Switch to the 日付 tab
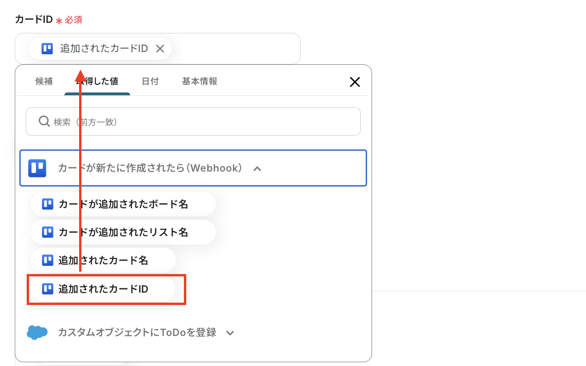This screenshot has width=586, height=366. pos(150,81)
